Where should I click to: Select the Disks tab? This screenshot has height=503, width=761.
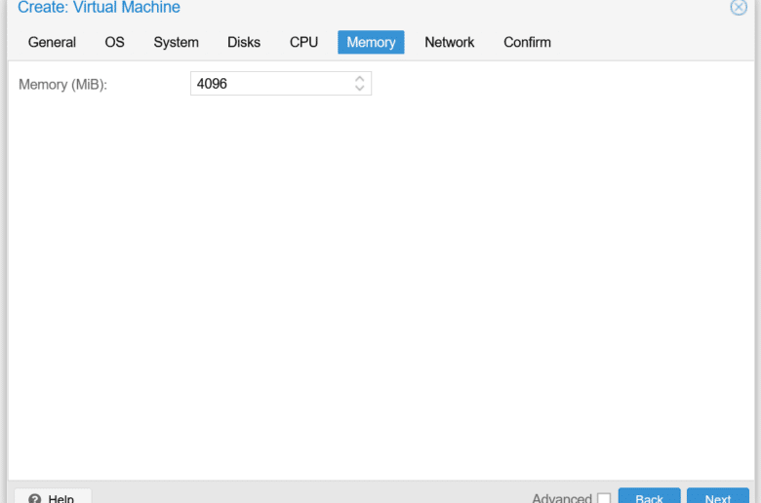click(244, 42)
